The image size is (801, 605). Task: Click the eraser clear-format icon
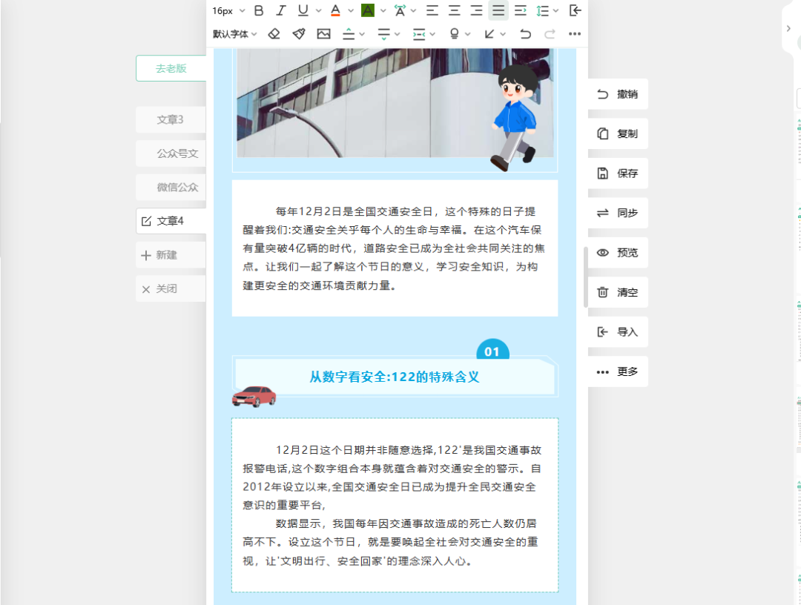(274, 34)
